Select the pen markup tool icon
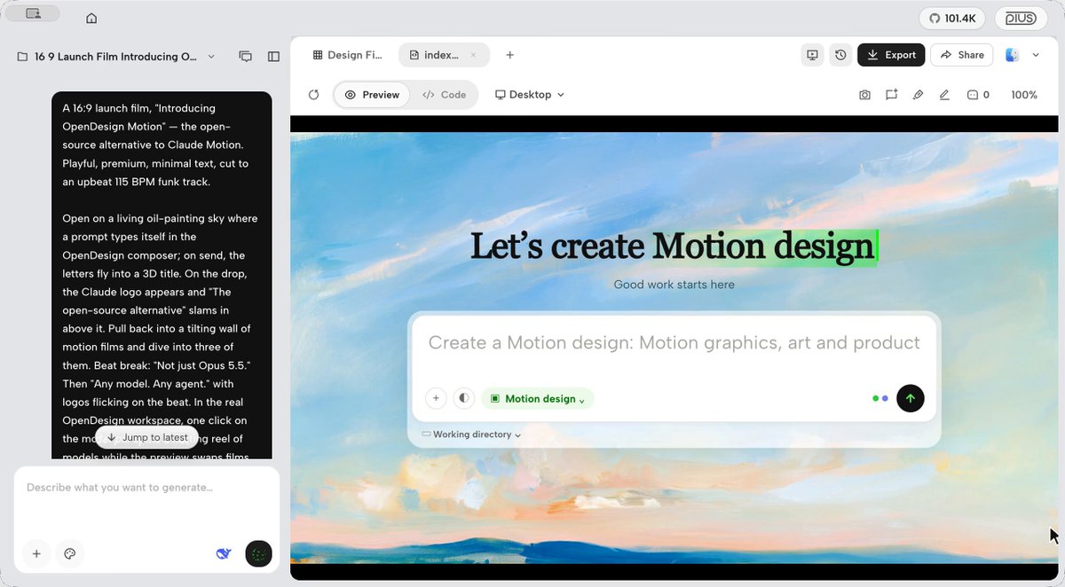Screen dimensions: 1065x587 (918, 95)
